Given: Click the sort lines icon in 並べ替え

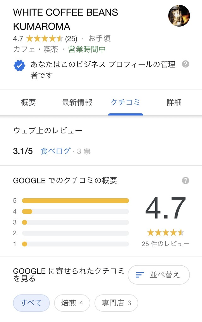Looking at the screenshot, I should (x=140, y=275).
